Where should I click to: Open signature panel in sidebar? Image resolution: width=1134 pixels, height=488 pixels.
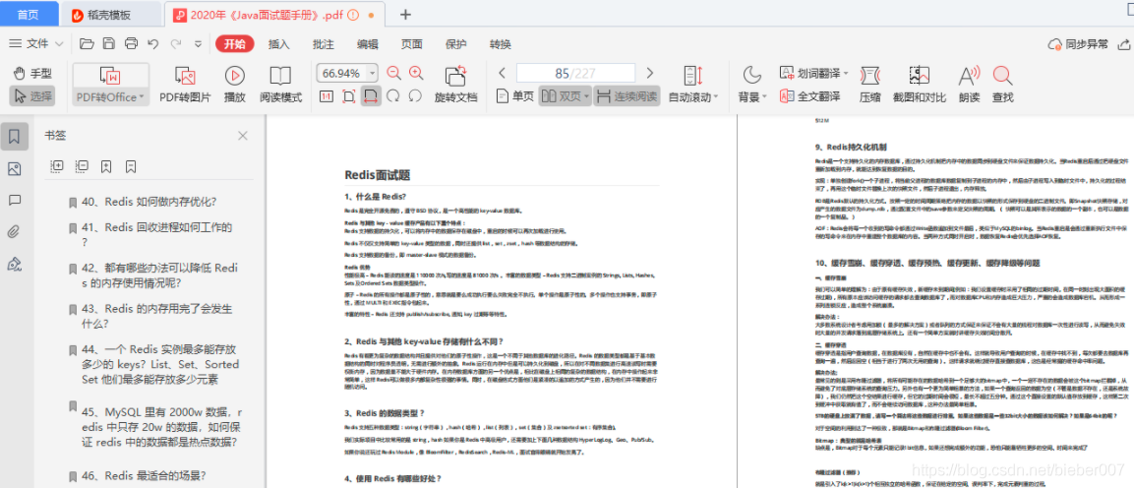[x=13, y=264]
